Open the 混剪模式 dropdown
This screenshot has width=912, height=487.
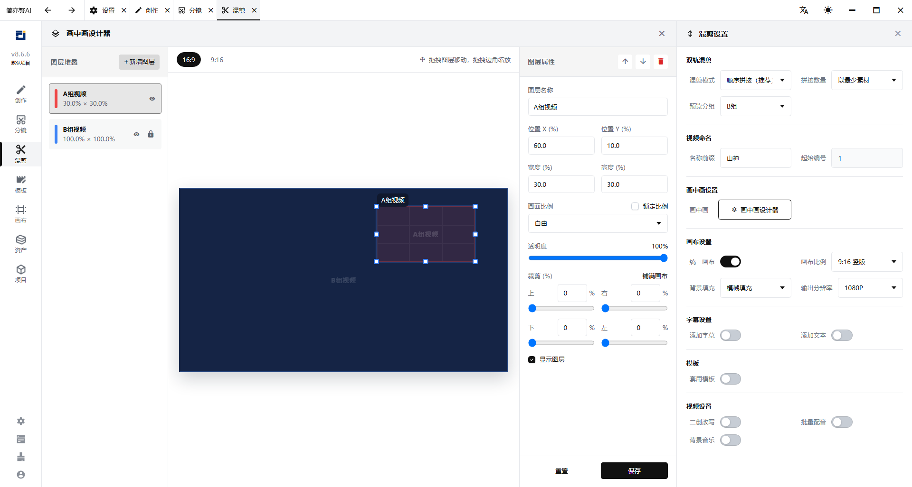coord(755,80)
